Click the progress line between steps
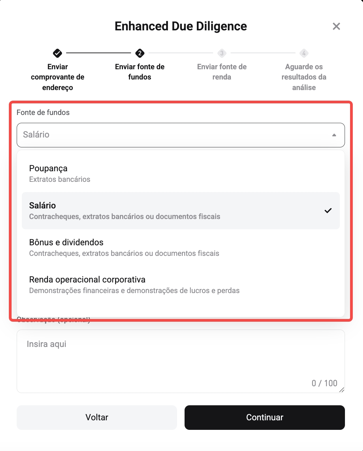This screenshot has width=363, height=451. (x=99, y=53)
